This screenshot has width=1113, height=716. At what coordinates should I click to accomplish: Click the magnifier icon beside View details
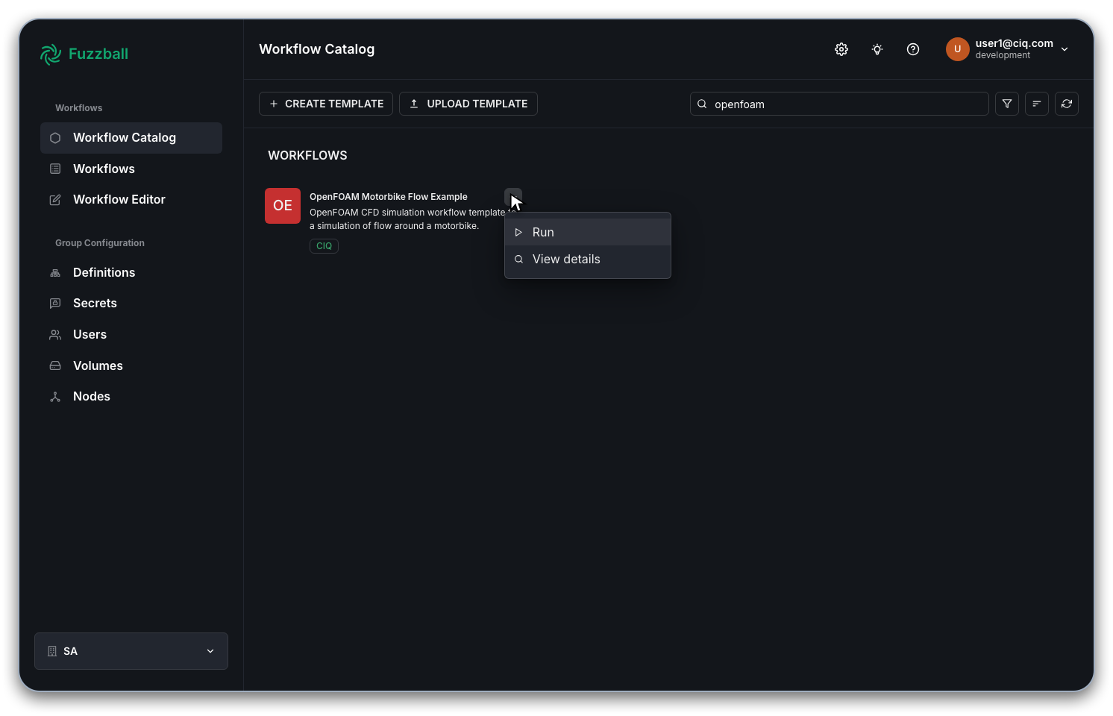click(518, 259)
